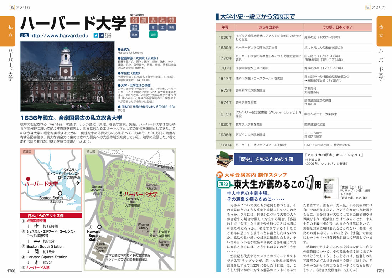Select the 工 subject badge
This screenshot has width=392, height=278.
pyautogui.click(x=162, y=27)
